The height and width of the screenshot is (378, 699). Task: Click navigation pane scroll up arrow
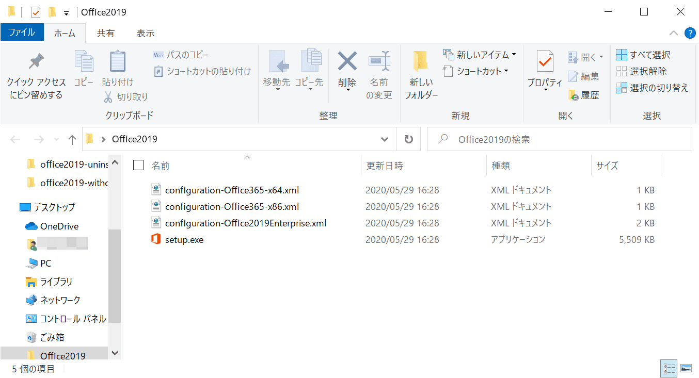tap(115, 163)
